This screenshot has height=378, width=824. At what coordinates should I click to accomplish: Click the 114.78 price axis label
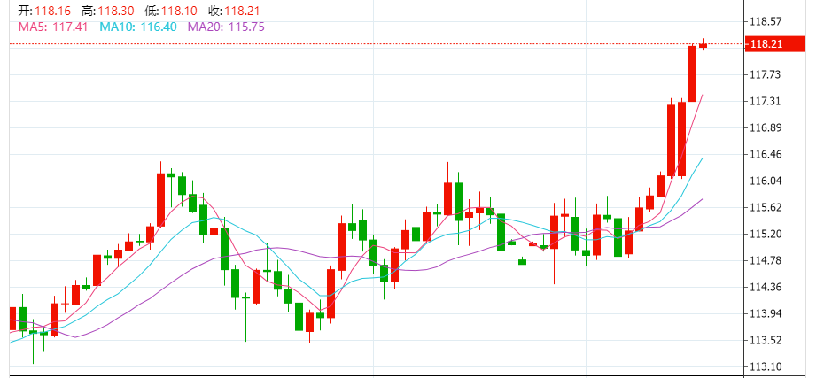click(766, 260)
